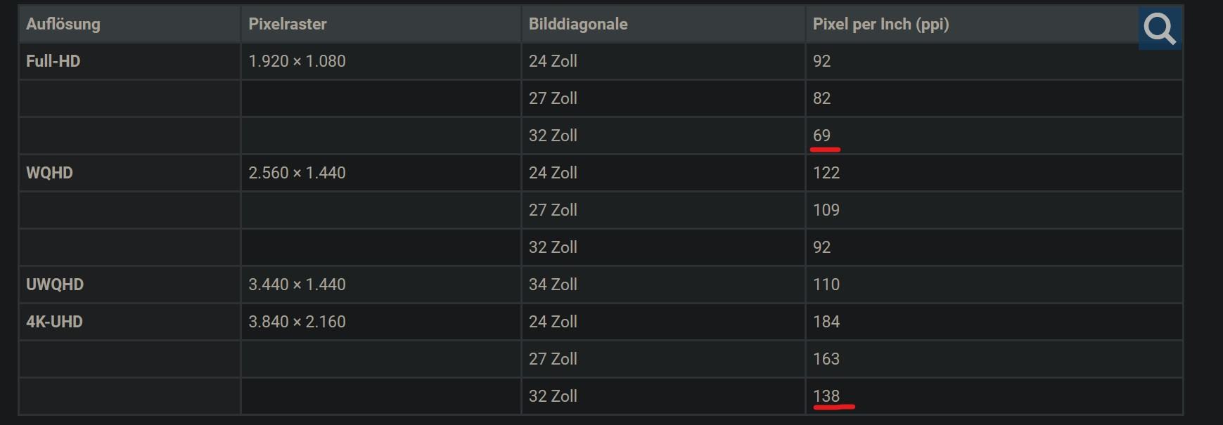Image resolution: width=1223 pixels, height=425 pixels.
Task: Click the 122 ppi cell
Action: point(826,174)
